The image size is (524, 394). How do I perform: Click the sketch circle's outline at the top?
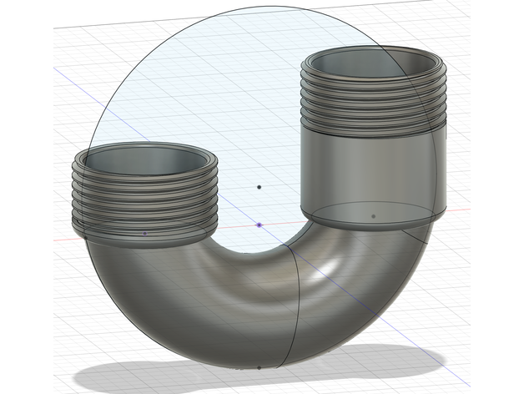pos(259,8)
